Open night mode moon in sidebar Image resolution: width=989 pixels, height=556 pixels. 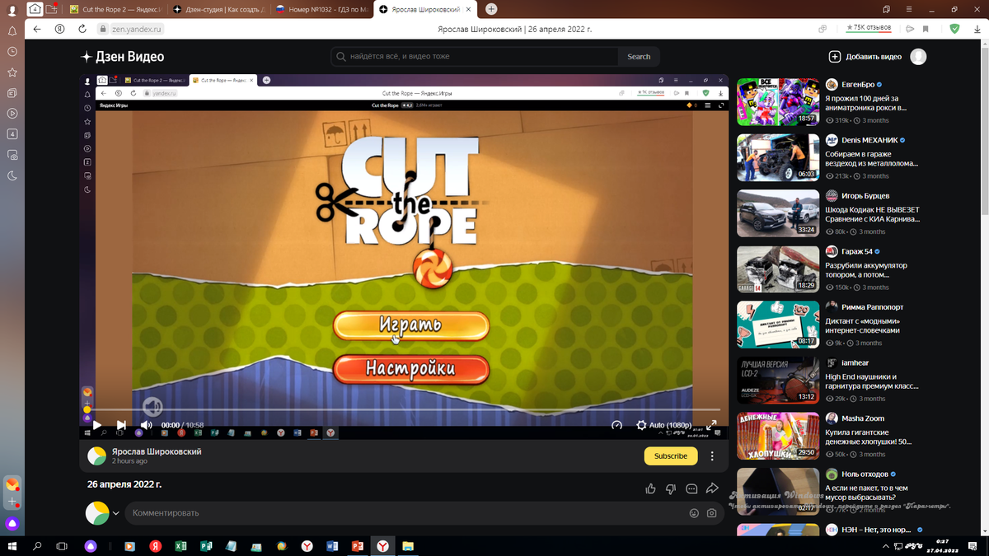[12, 175]
